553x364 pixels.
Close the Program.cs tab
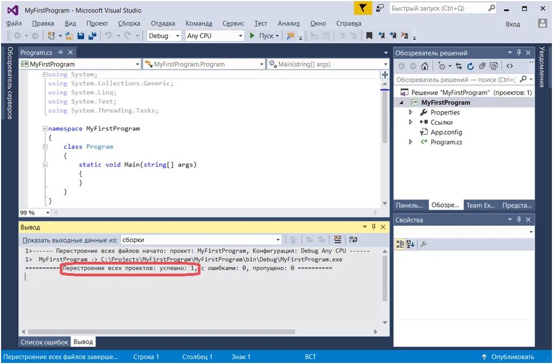71,52
